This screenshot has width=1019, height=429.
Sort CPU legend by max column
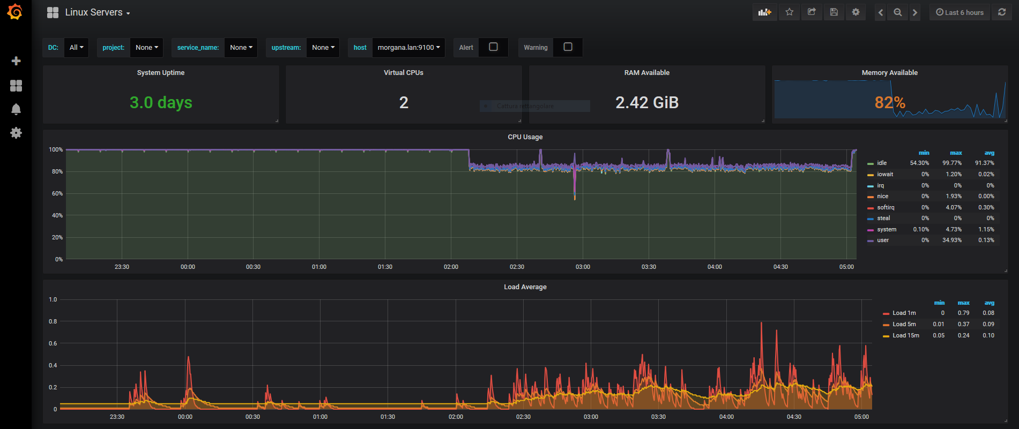pyautogui.click(x=956, y=153)
